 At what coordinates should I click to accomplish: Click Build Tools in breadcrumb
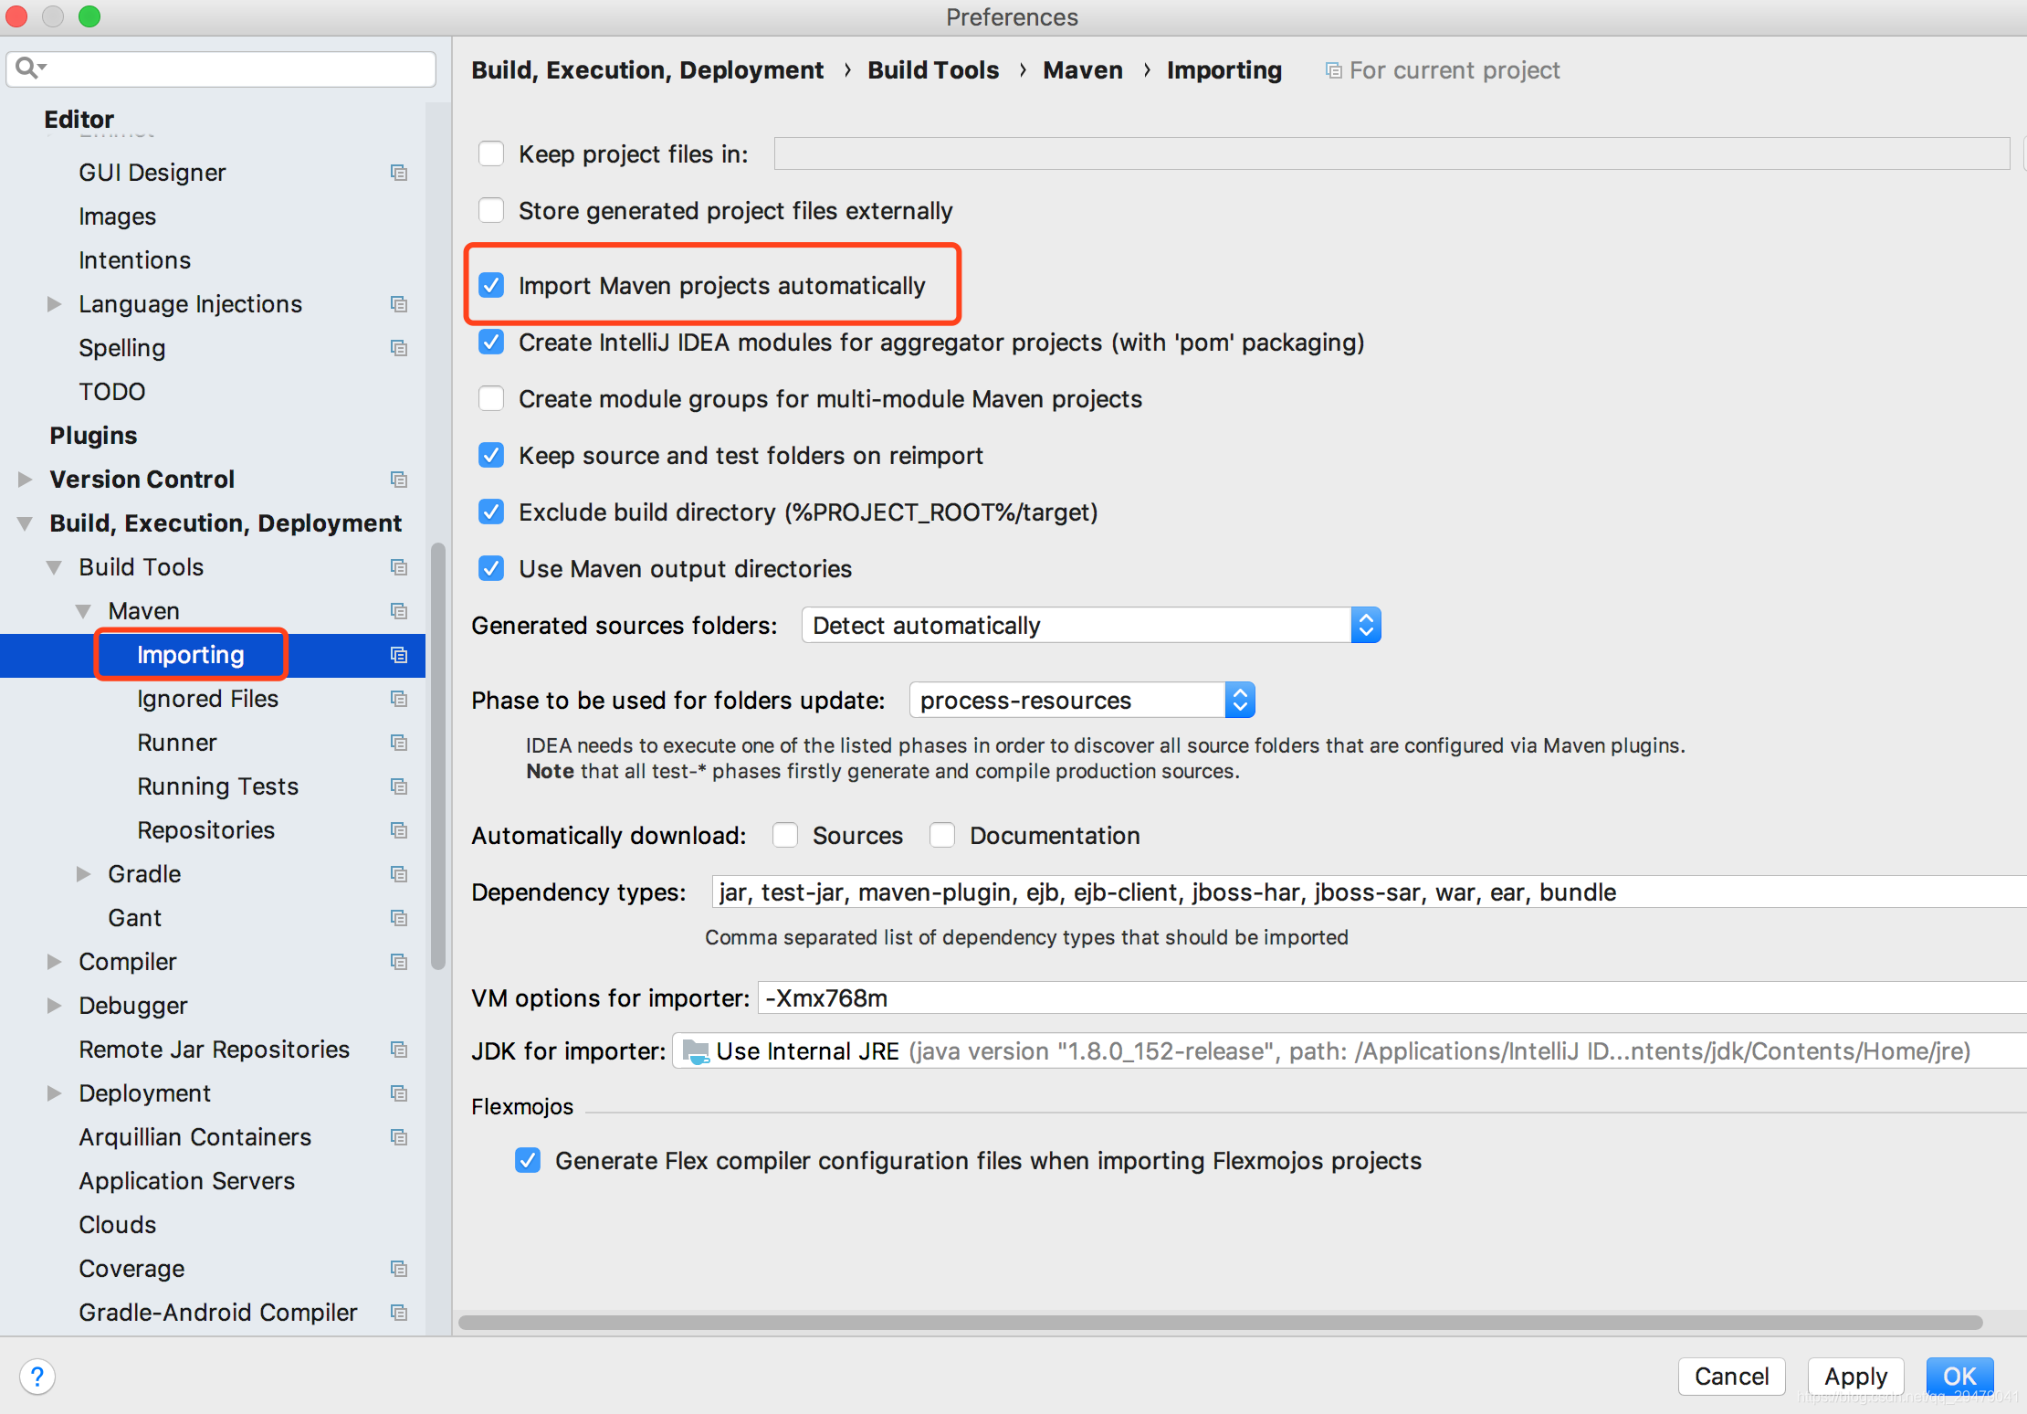click(x=933, y=70)
